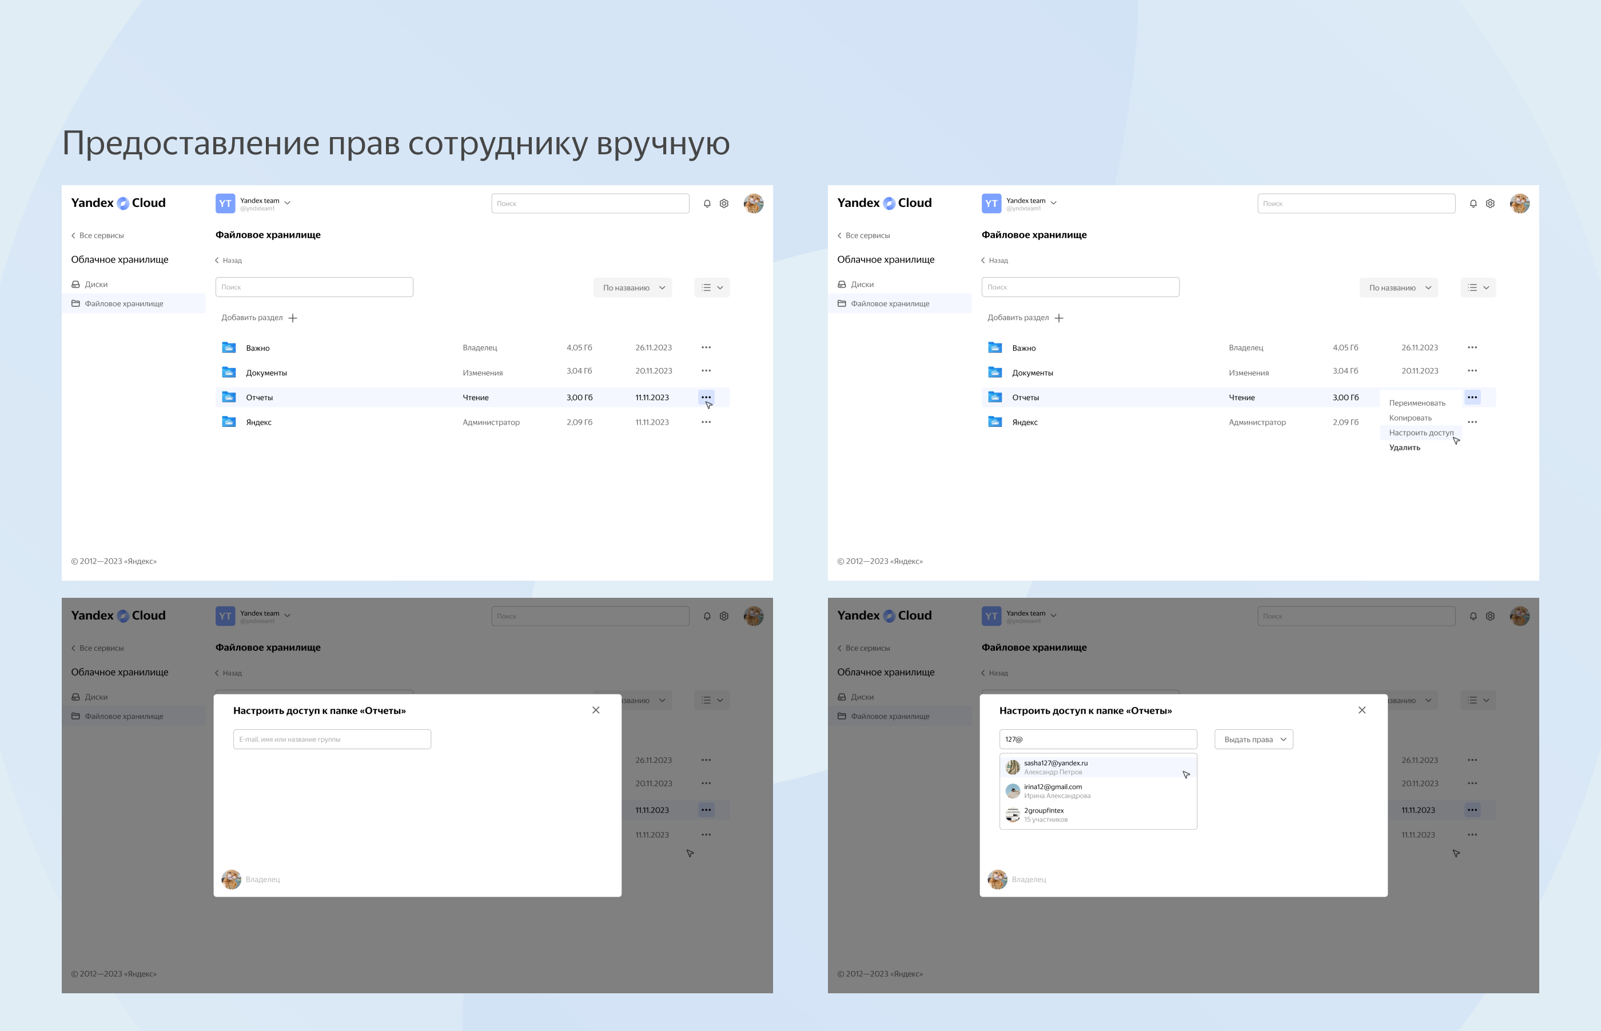Select "Настроить доступ" from the context menu
This screenshot has height=1031, width=1601.
[x=1420, y=433]
